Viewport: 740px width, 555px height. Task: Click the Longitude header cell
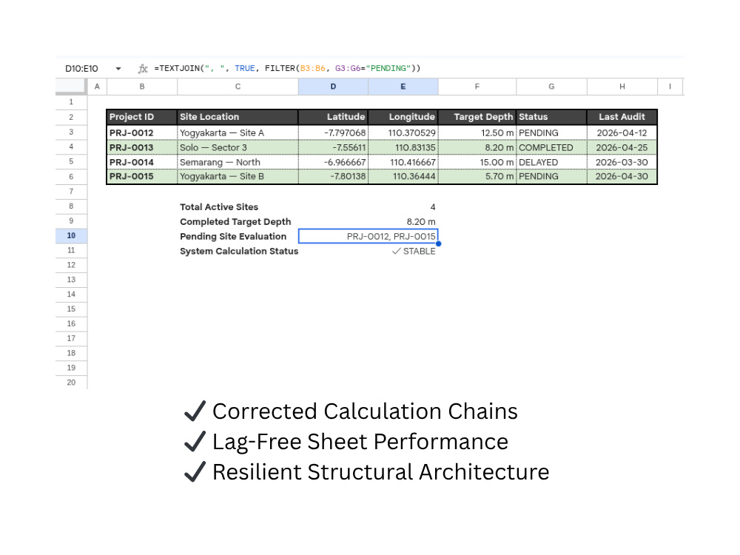[x=403, y=117]
